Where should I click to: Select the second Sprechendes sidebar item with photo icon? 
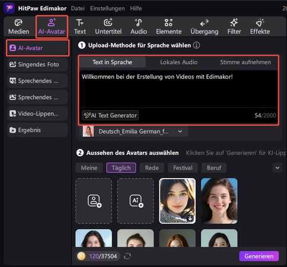pos(37,97)
